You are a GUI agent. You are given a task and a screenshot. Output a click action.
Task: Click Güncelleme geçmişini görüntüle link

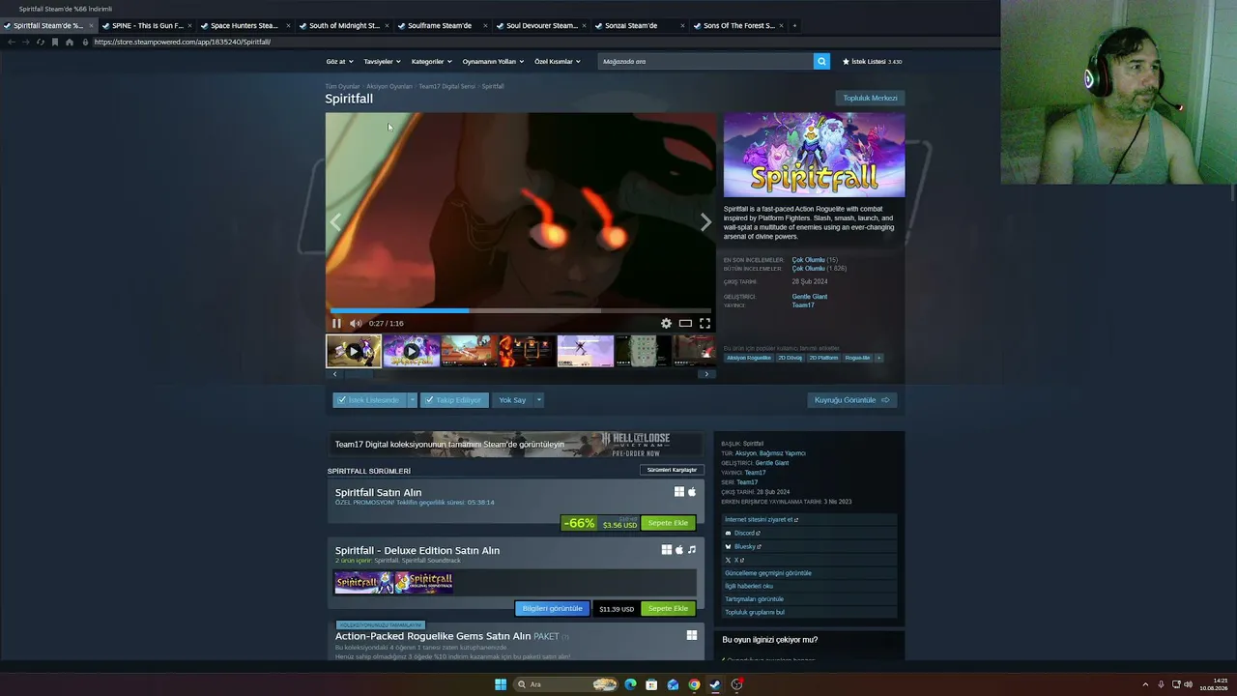768,573
